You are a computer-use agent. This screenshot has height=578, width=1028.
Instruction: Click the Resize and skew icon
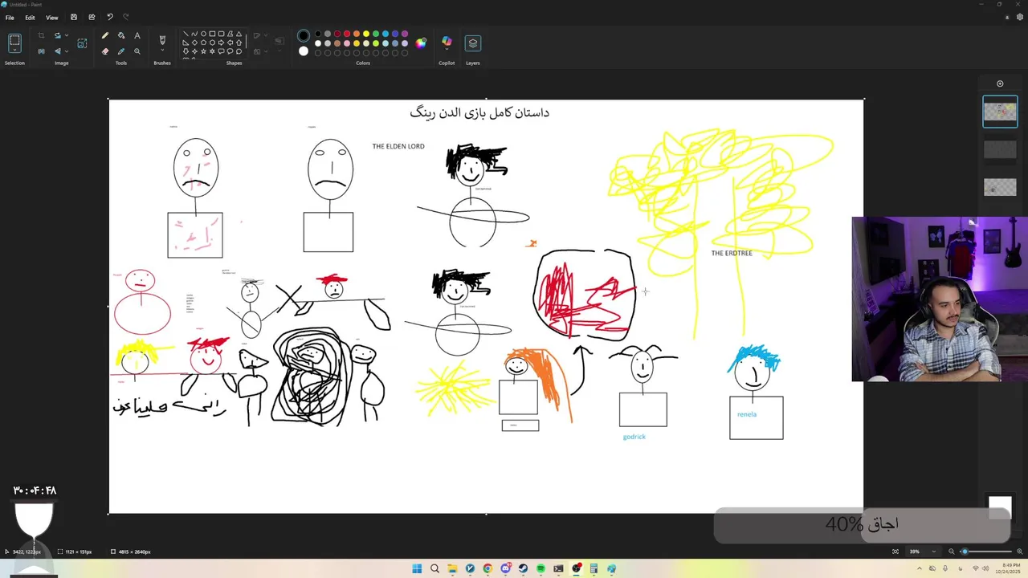[82, 43]
